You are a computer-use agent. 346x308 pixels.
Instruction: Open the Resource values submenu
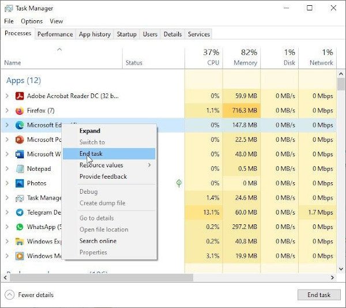coord(109,165)
